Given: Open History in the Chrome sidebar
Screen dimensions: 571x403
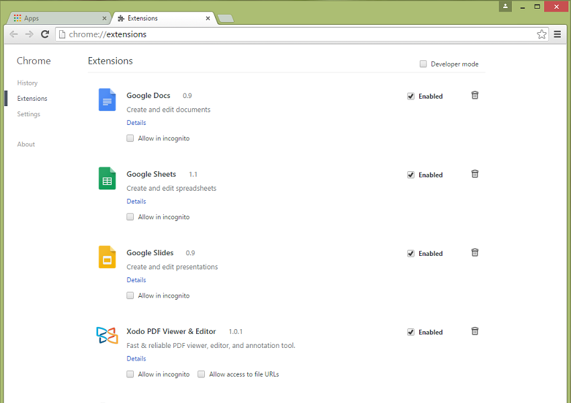Looking at the screenshot, I should click(28, 83).
